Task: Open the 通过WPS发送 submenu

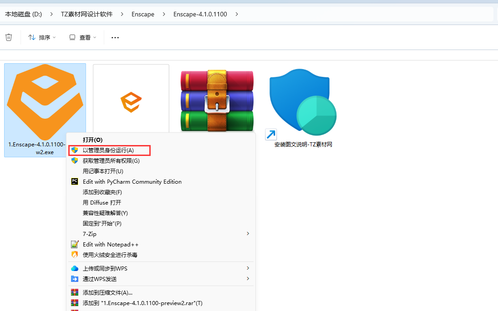Action: coord(161,279)
